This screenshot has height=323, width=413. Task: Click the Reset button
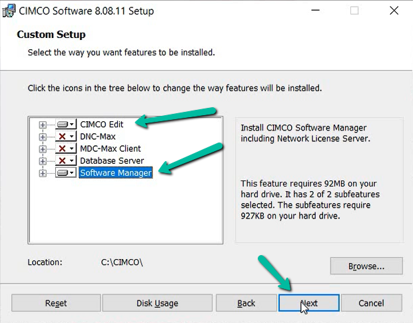coord(56,303)
